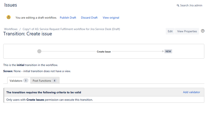
Task: Click the NEW status lozenge
Action: 168,51
